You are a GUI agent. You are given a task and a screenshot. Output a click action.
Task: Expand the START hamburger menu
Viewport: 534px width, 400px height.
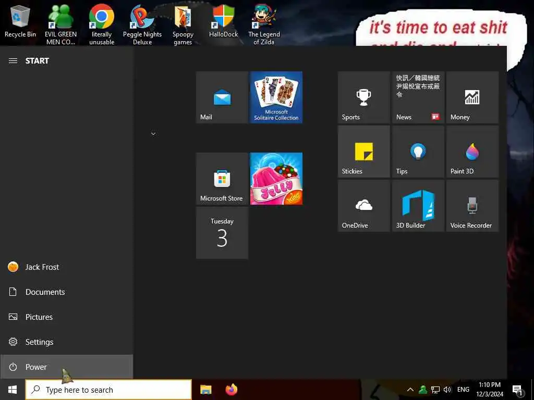point(13,61)
